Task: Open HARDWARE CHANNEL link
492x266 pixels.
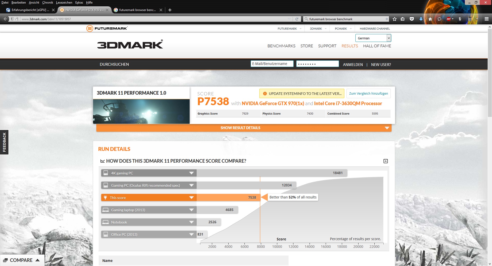Action: (x=375, y=29)
